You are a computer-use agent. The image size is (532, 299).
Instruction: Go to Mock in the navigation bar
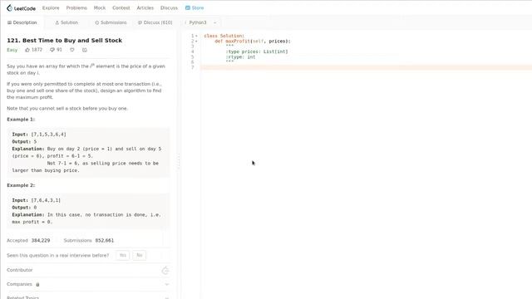[100, 7]
